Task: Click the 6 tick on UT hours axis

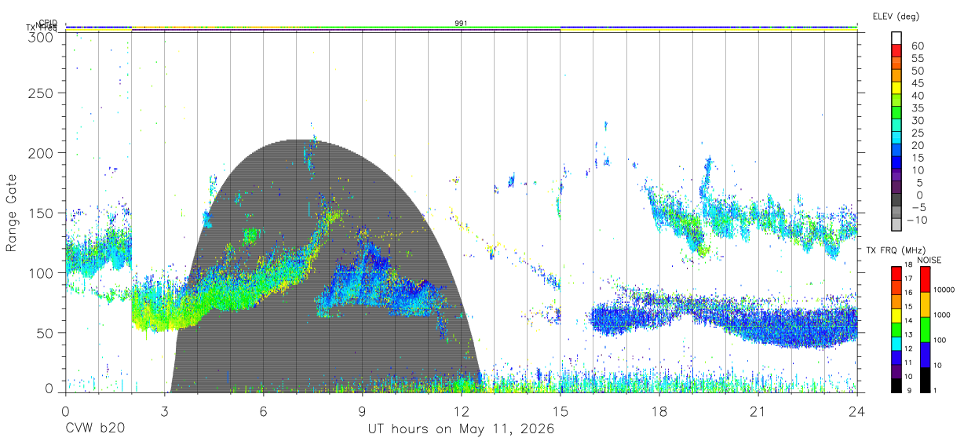Action: (x=263, y=410)
